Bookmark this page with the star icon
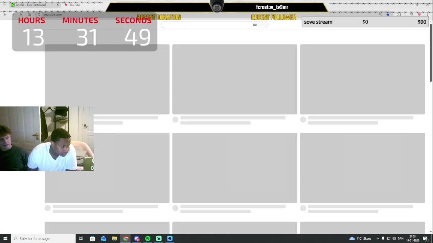The height and width of the screenshot is (243, 433). coord(388,14)
